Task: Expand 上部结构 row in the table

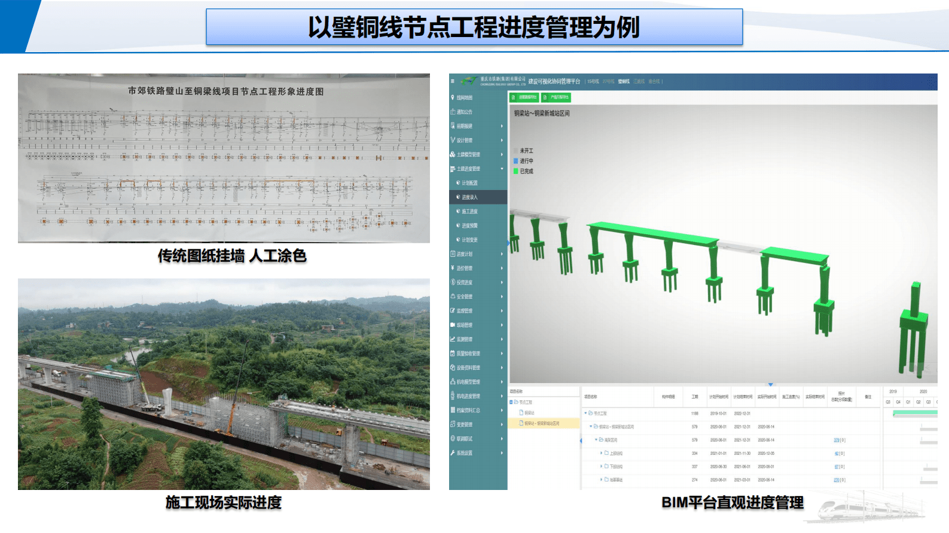Action: 601,454
